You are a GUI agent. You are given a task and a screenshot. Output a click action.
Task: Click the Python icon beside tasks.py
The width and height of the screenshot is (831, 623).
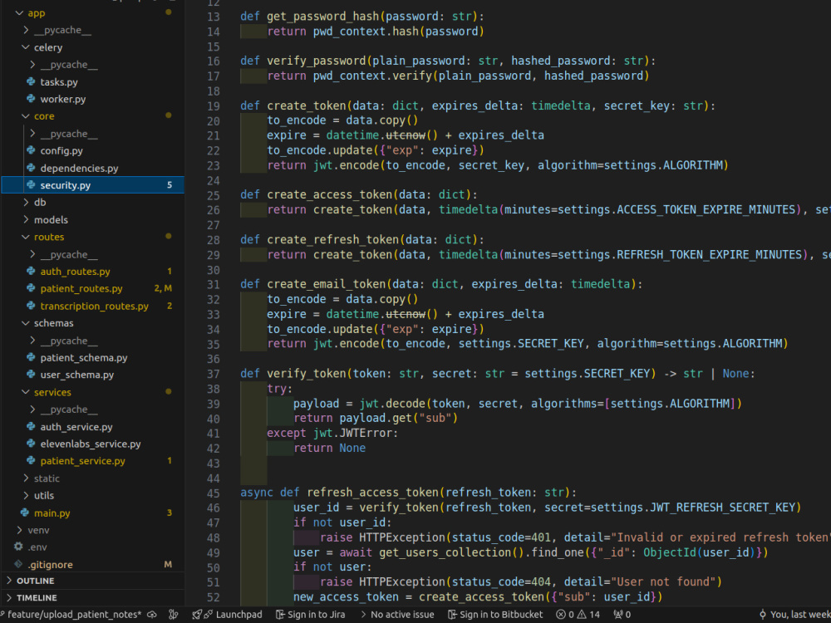32,81
